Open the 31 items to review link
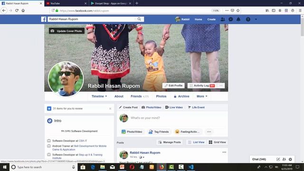The width and height of the screenshot is (304, 171). (x=68, y=109)
